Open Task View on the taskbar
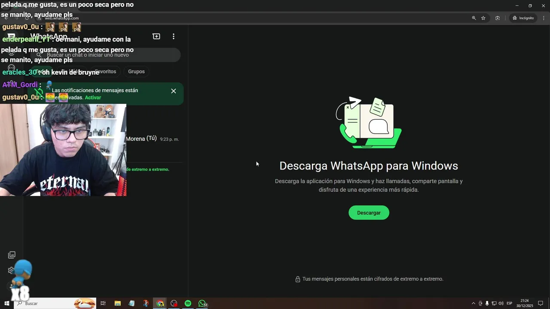 (103, 303)
